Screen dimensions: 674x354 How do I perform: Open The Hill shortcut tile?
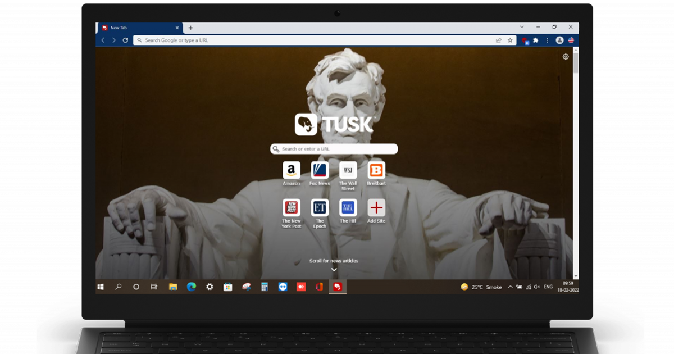[x=348, y=208]
